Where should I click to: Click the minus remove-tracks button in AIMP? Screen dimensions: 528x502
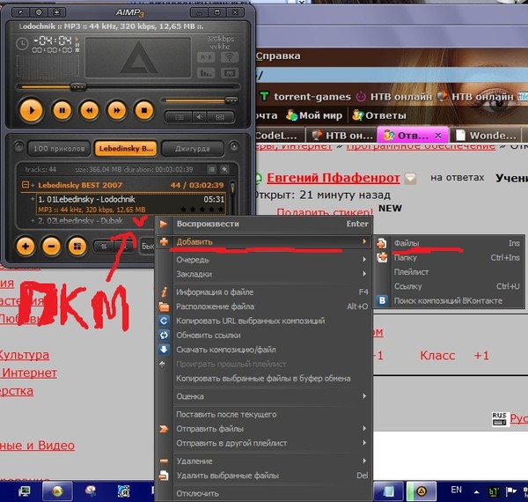coord(51,247)
